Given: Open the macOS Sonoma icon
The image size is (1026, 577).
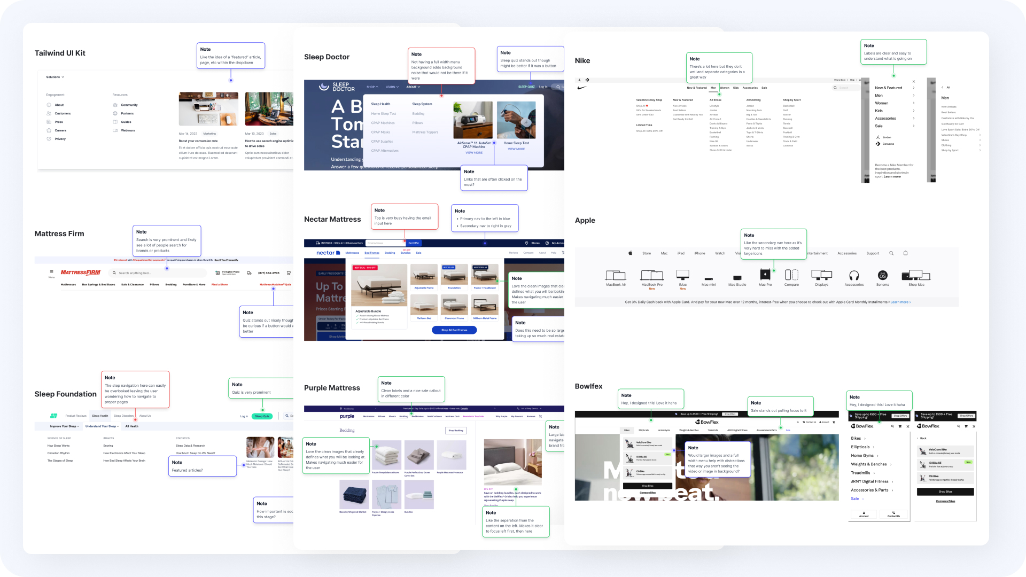Looking at the screenshot, I should point(883,275).
